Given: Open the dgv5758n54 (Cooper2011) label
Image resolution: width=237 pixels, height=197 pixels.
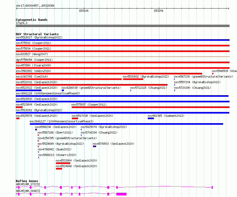Looking at the screenshot, I should pyautogui.click(x=34, y=60).
